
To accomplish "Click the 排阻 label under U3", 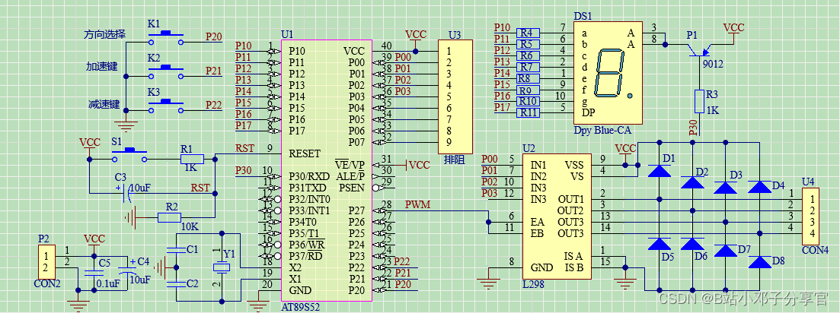I will point(453,160).
